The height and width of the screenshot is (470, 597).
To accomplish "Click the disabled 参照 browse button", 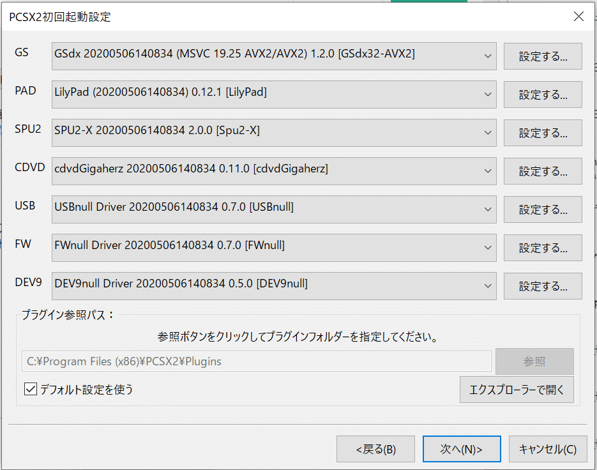I will [534, 361].
